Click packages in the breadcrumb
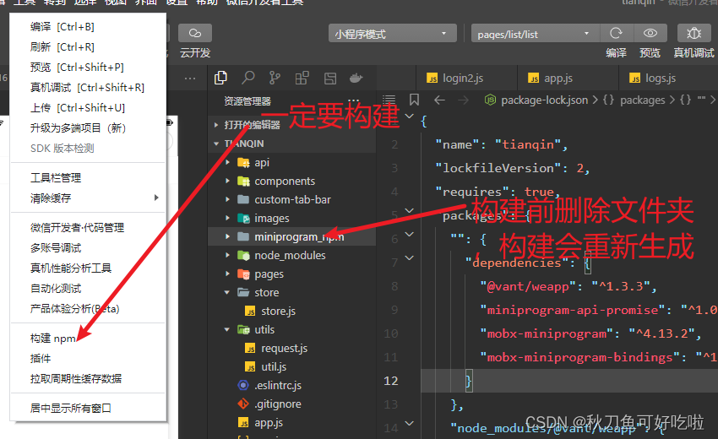 click(x=643, y=100)
